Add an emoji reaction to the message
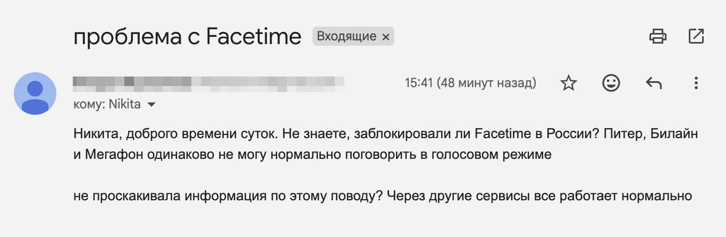The height and width of the screenshot is (237, 726). [x=611, y=83]
